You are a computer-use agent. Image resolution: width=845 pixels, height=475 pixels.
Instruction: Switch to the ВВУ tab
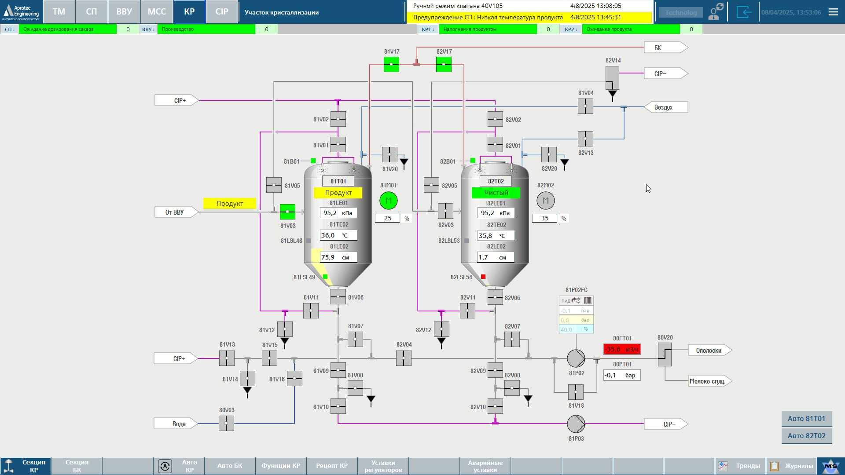[124, 12]
